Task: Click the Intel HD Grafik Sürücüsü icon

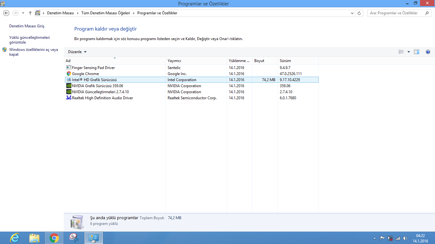Action: pos(69,80)
